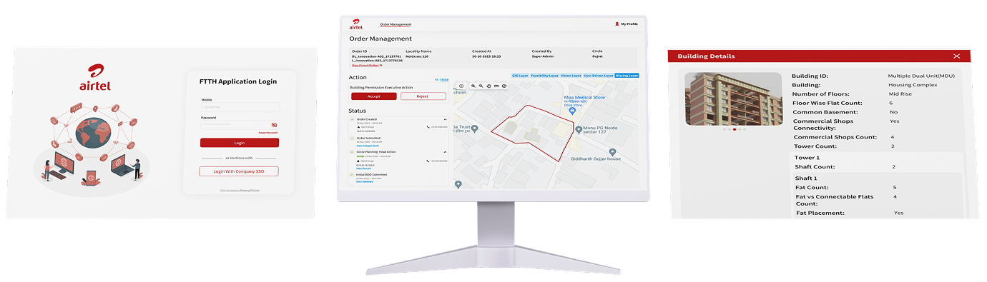Enable the GIS Layer

click(x=520, y=75)
